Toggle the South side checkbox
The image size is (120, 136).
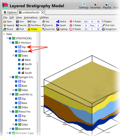tap(19, 73)
